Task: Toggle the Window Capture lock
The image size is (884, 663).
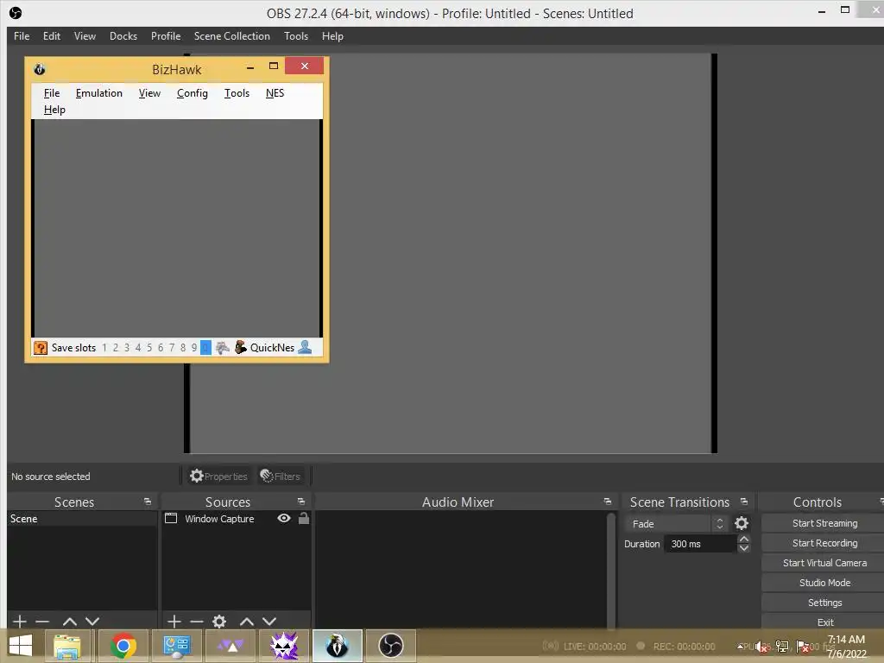Action: [303, 518]
